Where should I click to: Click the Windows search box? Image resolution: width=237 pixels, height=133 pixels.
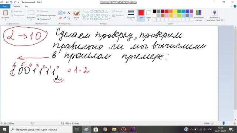41,129
